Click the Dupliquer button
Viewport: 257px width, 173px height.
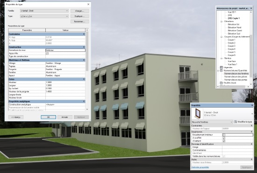click(x=79, y=16)
